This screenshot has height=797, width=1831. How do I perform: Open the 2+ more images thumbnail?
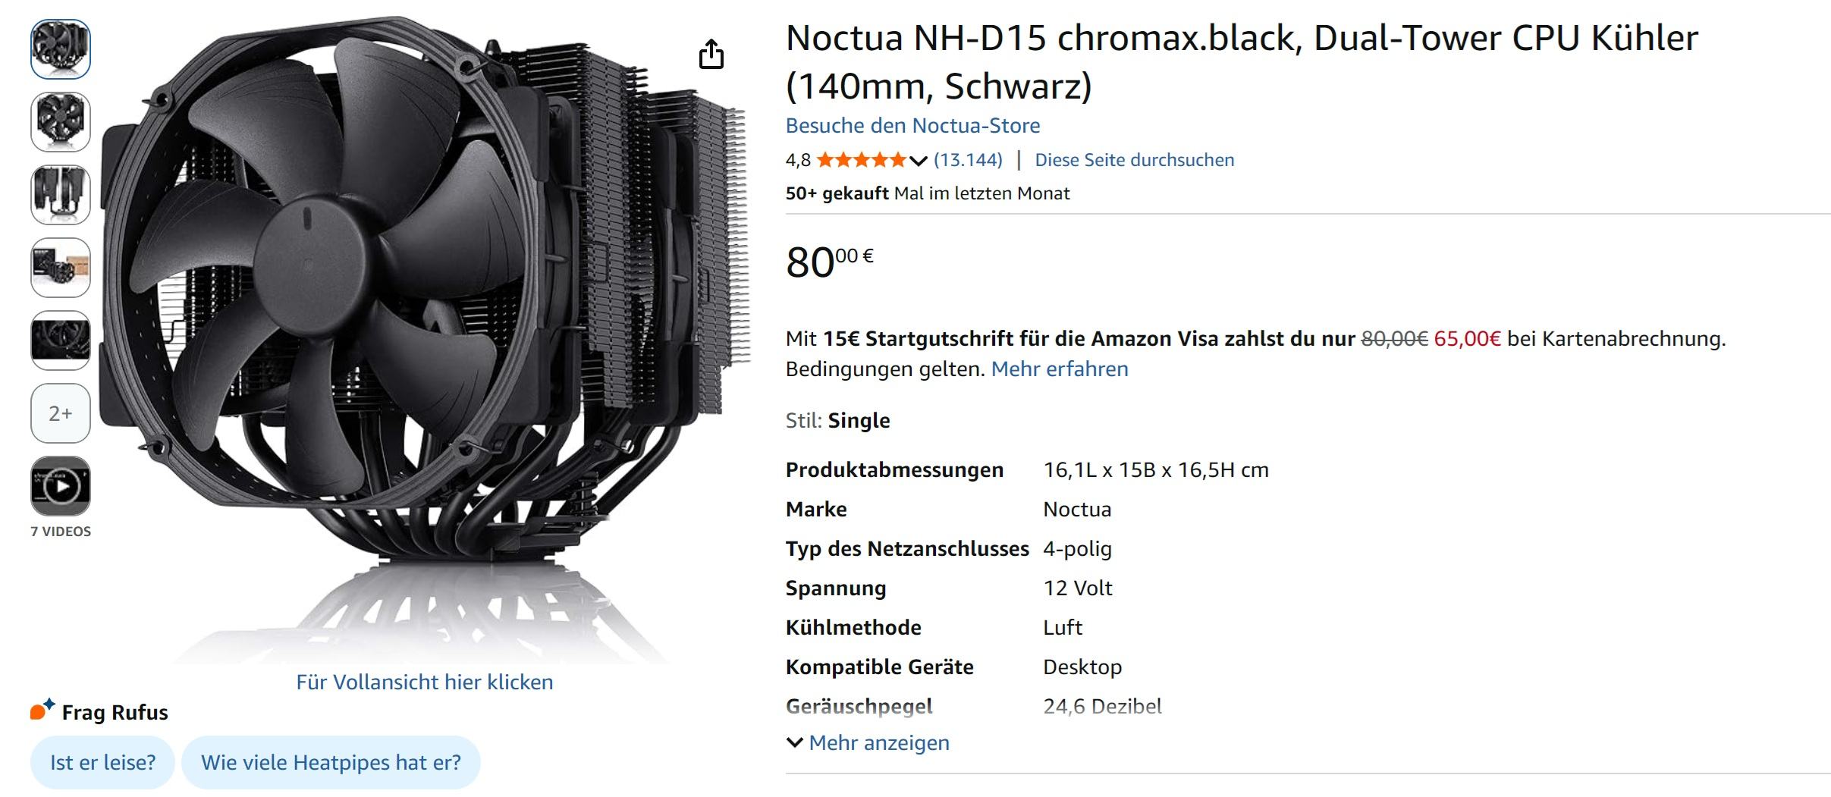[61, 413]
